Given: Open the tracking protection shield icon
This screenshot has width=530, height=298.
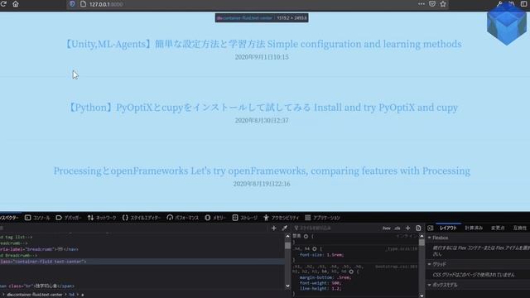Looking at the screenshot, I should (x=72, y=4).
